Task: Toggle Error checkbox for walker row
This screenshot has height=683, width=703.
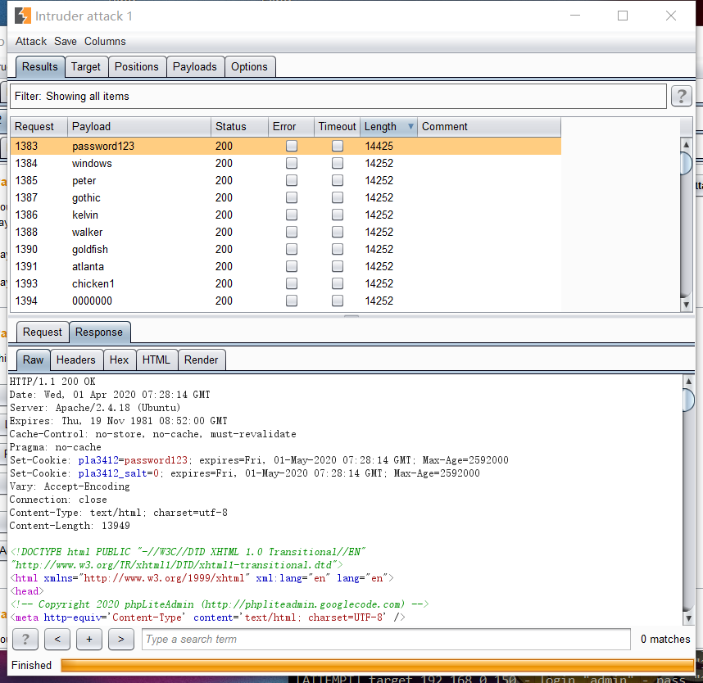Action: [292, 232]
